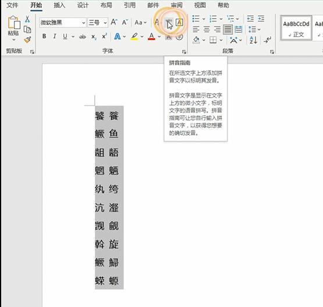Click the Line Spacing icon
Image resolution: width=323 pixels, height=307 pixels.
tap(252, 30)
